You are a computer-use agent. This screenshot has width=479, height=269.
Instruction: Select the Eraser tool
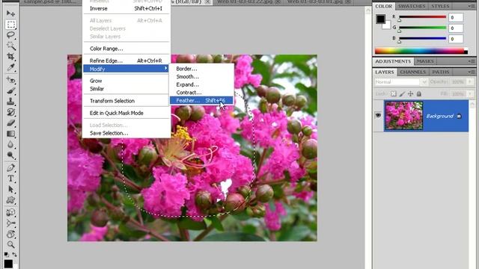10,123
